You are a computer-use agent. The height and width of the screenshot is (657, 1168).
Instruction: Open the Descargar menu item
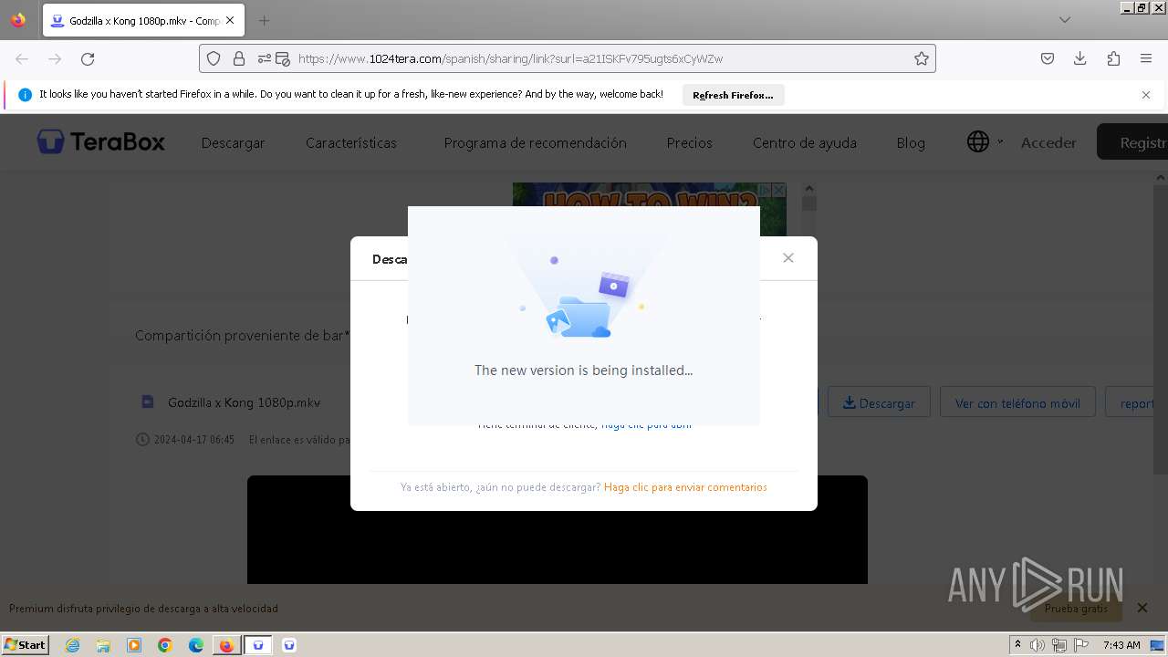click(233, 143)
